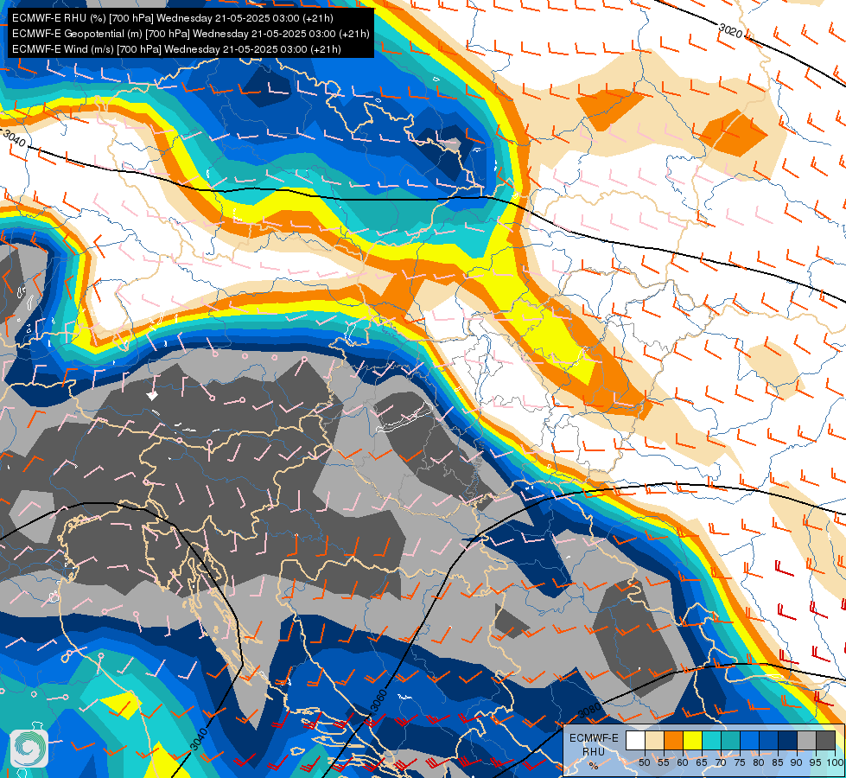Select the orange 55-60% legend swatch
Screen dimensions: 846x778
(673, 741)
